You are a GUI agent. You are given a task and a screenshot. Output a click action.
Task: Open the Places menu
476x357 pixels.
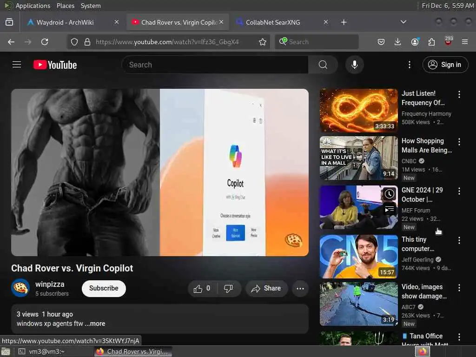66,6
